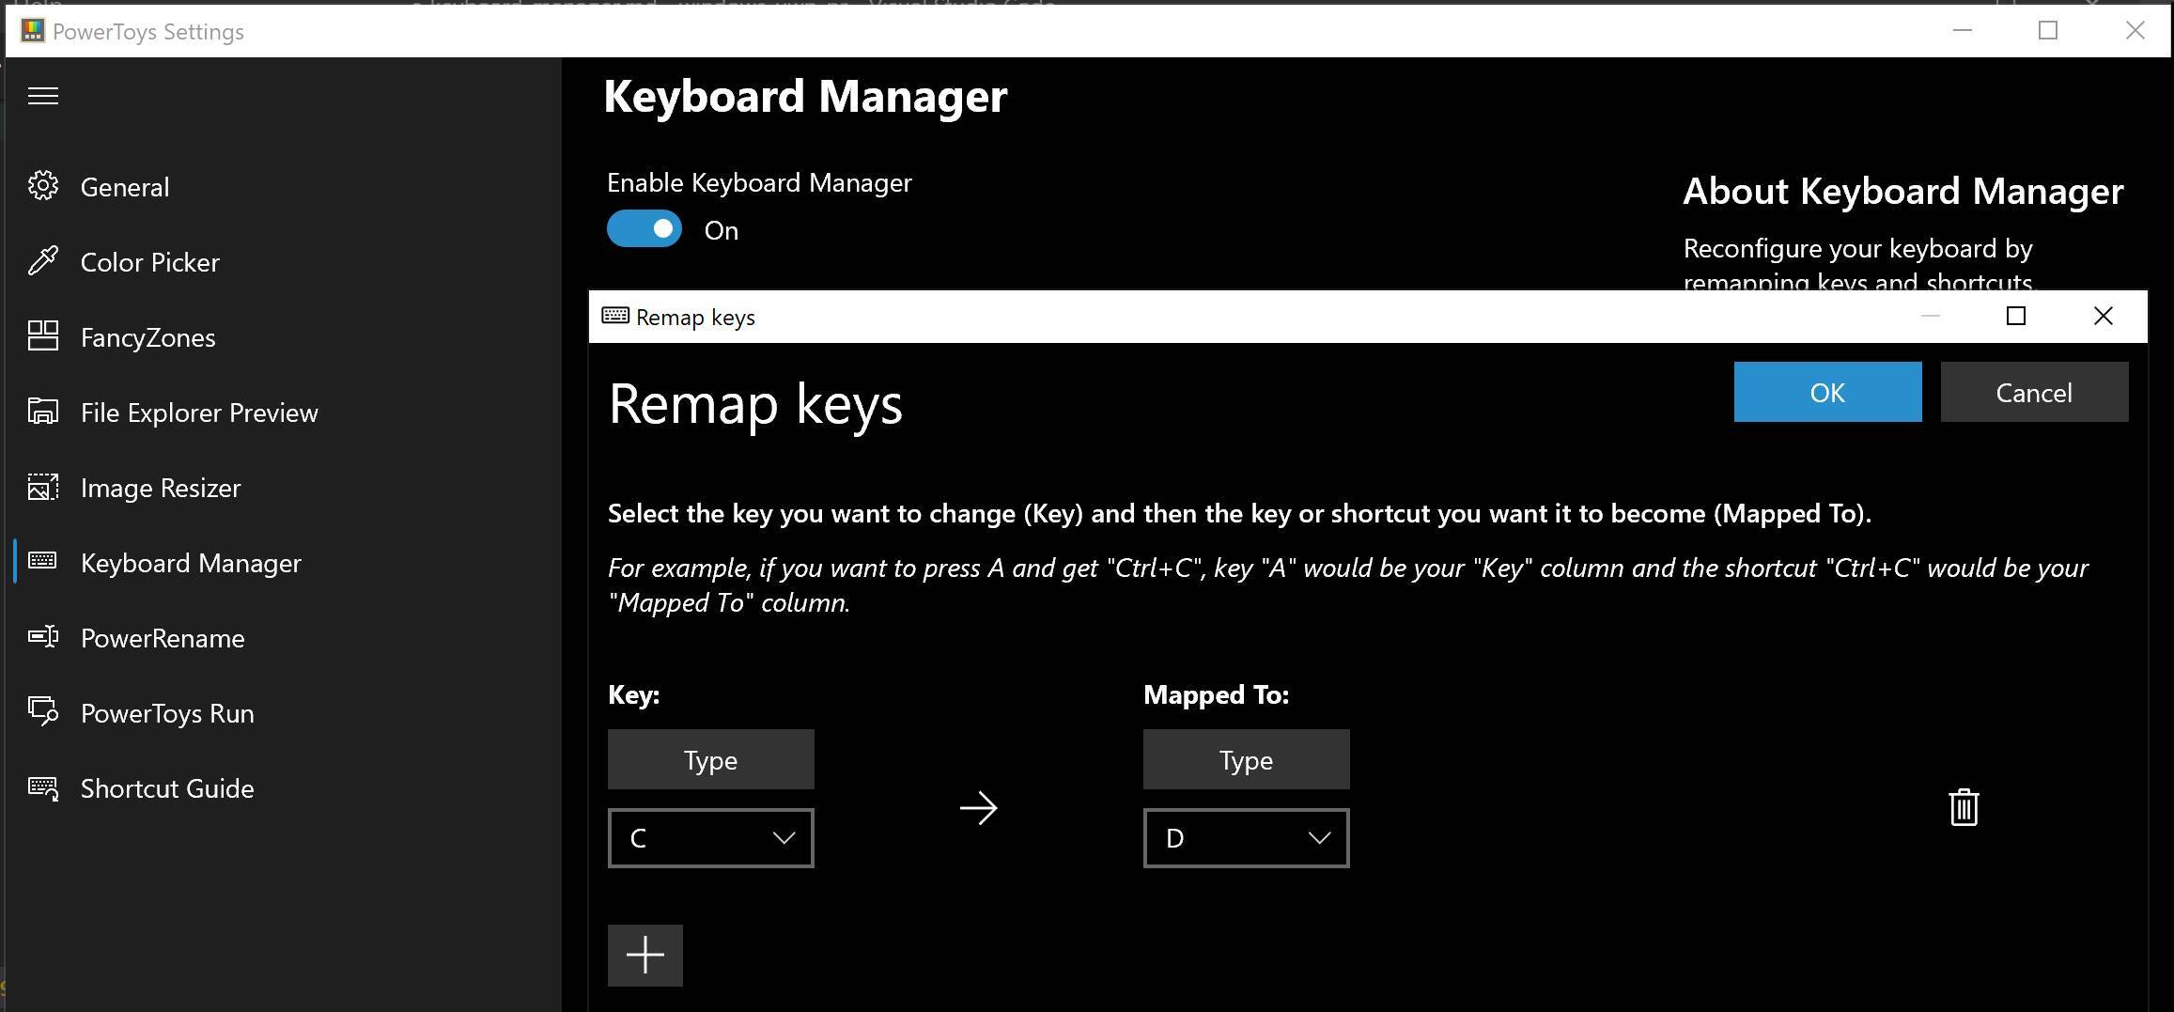Click the 'Enable Keyboard Manager' label
This screenshot has width=2174, height=1012.
tap(759, 182)
